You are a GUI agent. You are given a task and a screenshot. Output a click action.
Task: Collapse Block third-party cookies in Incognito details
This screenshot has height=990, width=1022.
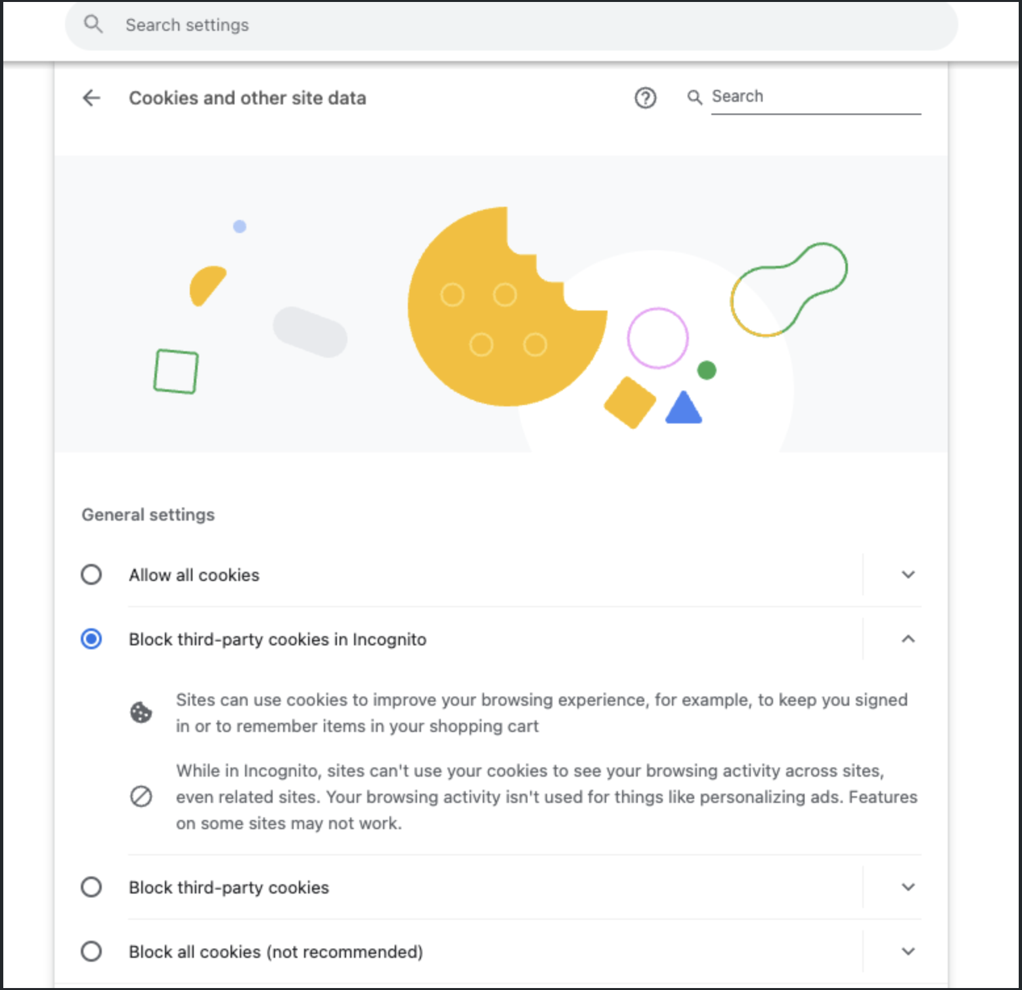[908, 639]
